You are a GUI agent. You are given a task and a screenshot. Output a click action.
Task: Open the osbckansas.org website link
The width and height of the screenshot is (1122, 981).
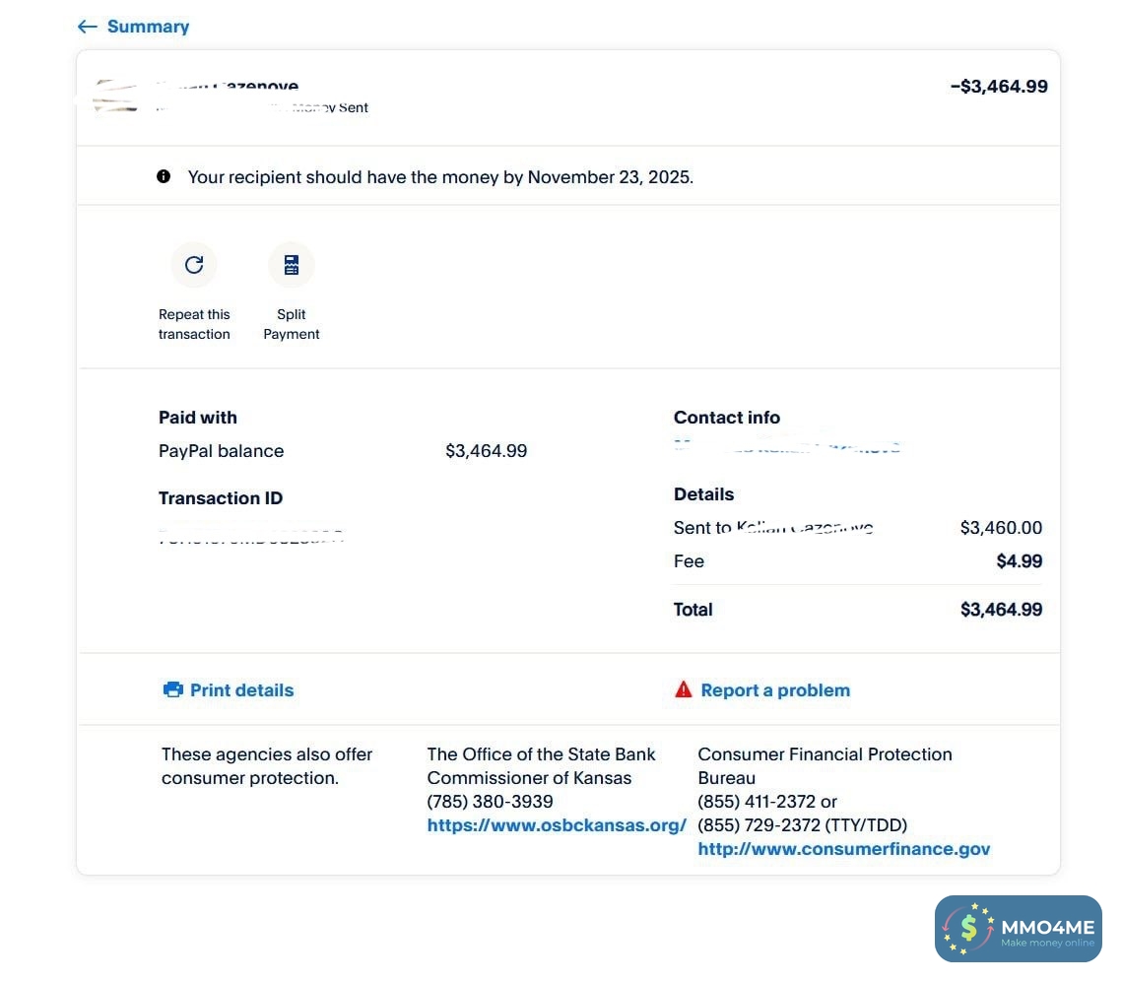[557, 825]
